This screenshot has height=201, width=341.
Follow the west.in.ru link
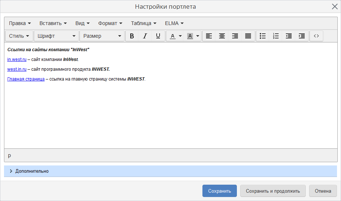[x=17, y=69]
